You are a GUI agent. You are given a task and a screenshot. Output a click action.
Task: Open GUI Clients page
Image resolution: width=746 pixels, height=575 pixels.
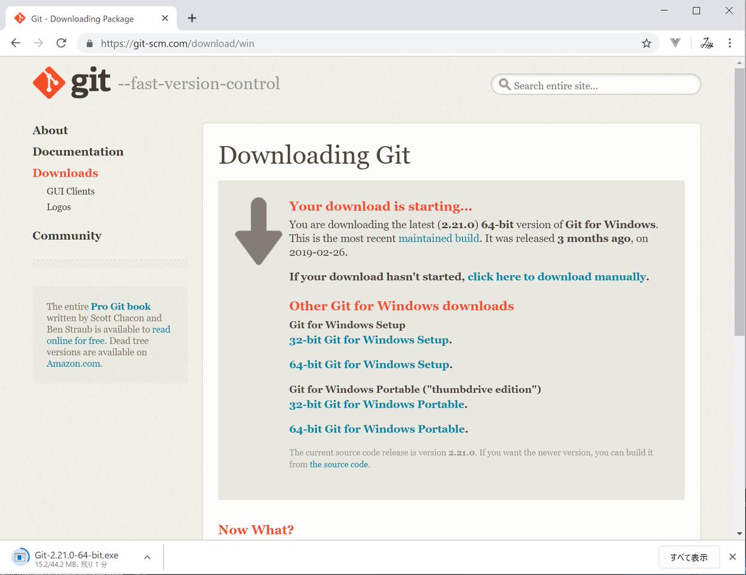coord(70,191)
